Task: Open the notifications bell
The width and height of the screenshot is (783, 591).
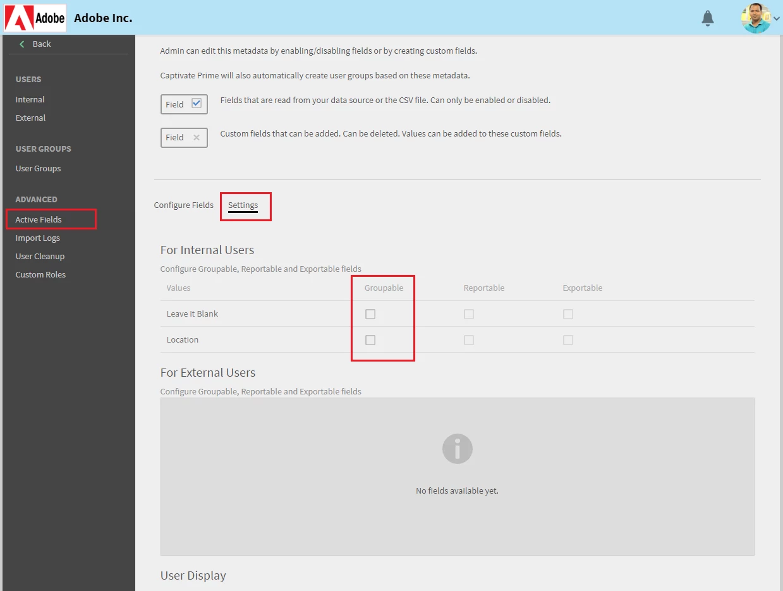Action: [x=708, y=18]
